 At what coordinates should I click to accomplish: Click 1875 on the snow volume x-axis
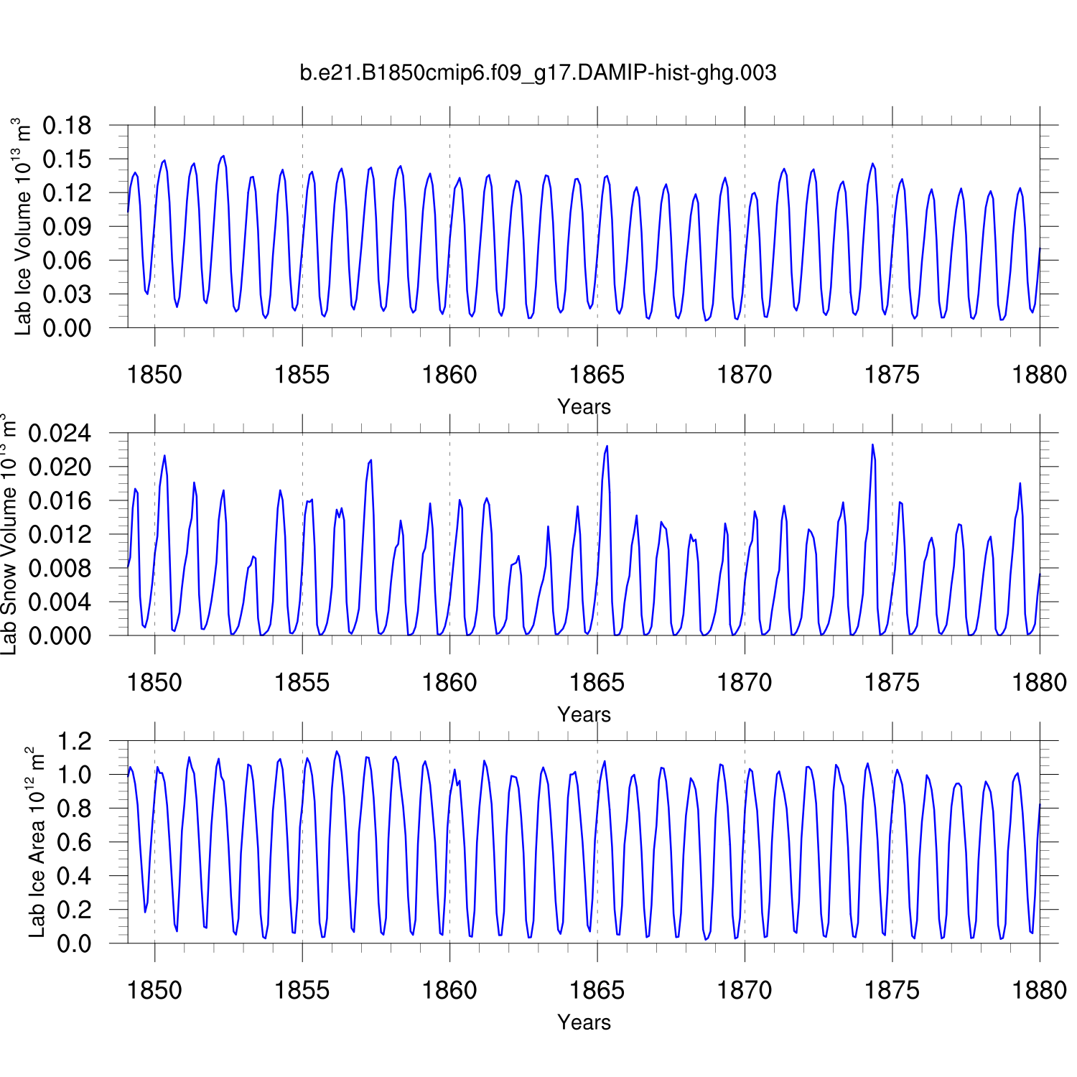coord(892,682)
